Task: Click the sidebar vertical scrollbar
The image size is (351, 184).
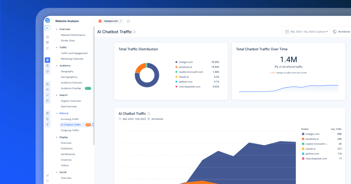Action: click(x=94, y=85)
